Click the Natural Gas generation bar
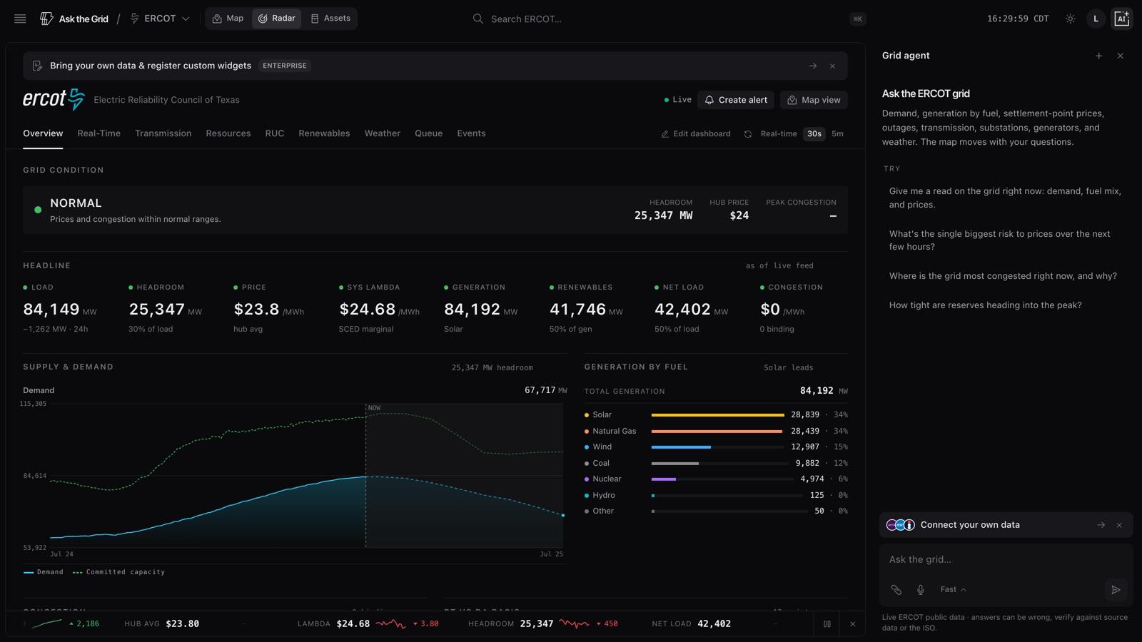Image resolution: width=1142 pixels, height=642 pixels. [x=717, y=431]
